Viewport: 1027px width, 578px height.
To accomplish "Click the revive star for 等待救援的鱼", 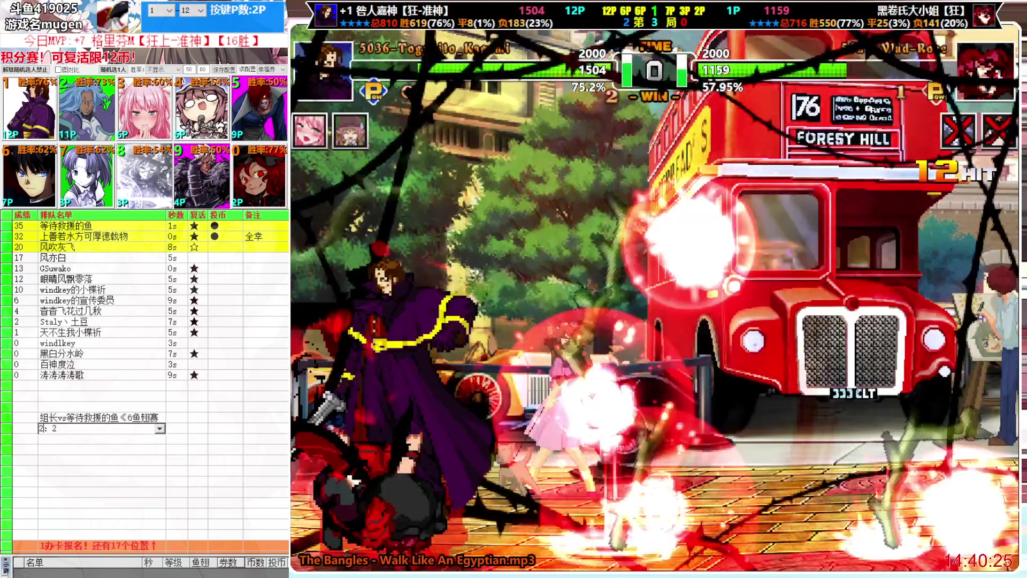I will pos(194,226).
